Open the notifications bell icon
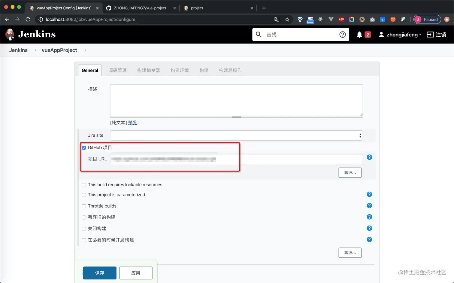Viewport: 454px width, 283px height. point(359,35)
